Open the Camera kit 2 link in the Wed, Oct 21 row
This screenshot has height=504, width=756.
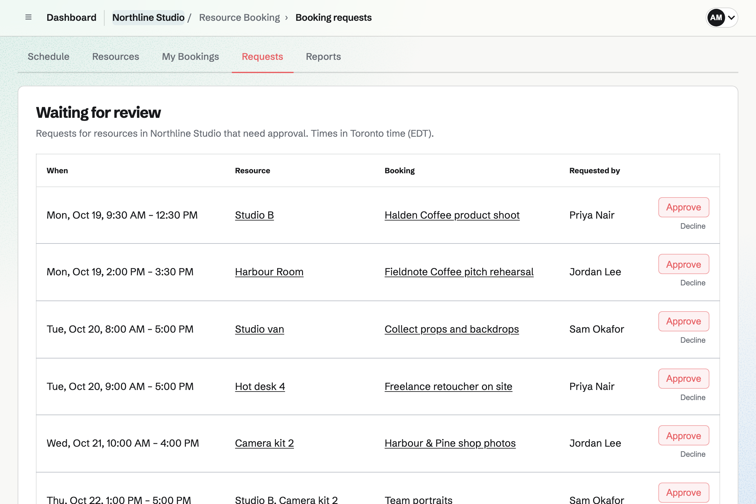pos(264,443)
